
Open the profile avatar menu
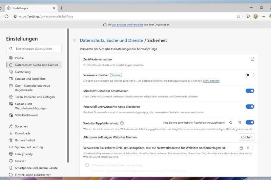(x=256, y=16)
